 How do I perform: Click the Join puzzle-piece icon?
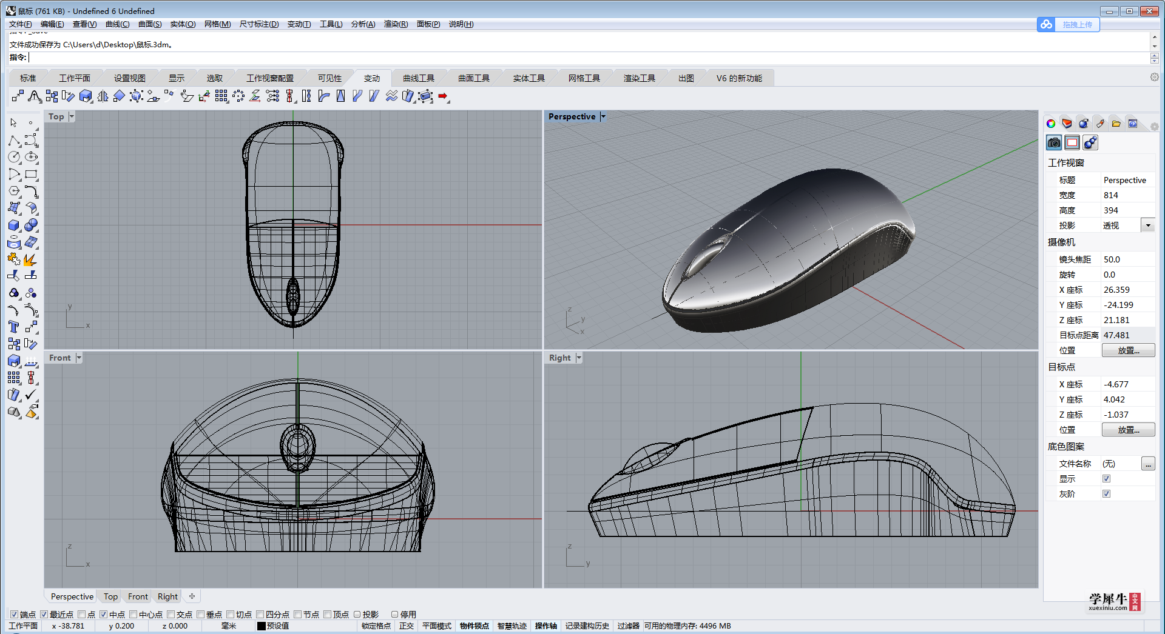(14, 259)
